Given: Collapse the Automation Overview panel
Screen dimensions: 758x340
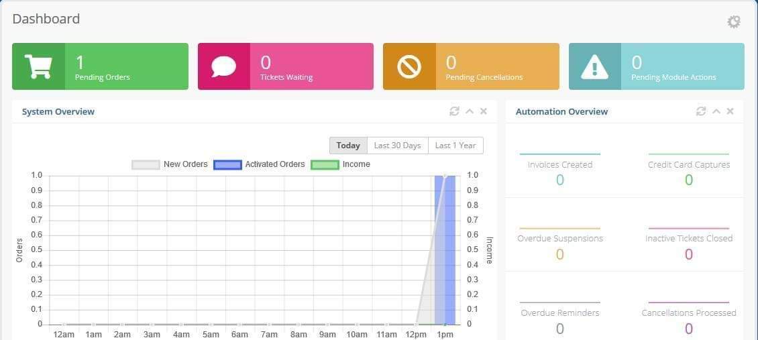Looking at the screenshot, I should [x=716, y=111].
